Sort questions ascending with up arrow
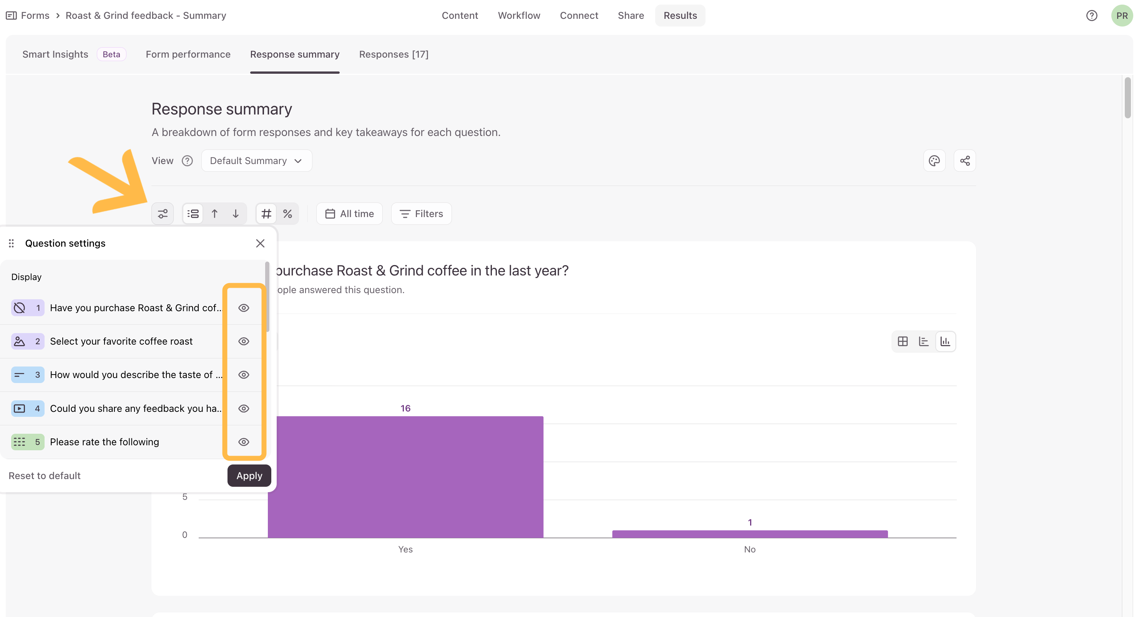This screenshot has height=617, width=1139. tap(214, 214)
